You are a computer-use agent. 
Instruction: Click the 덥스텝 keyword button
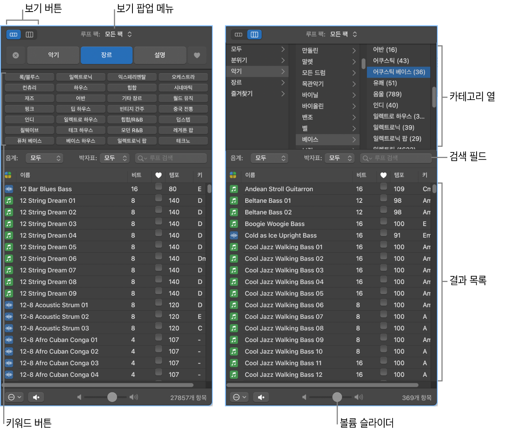point(183,120)
